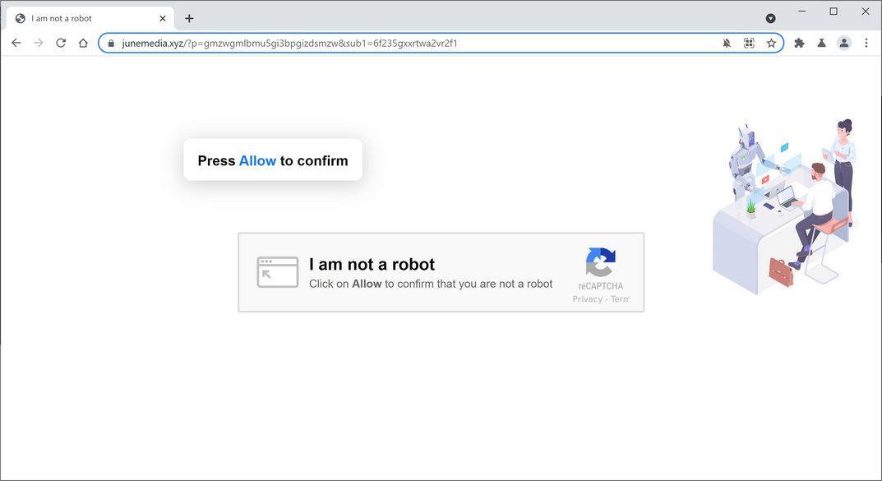Open the three-dot Chrome menu
The image size is (882, 481).
866,43
